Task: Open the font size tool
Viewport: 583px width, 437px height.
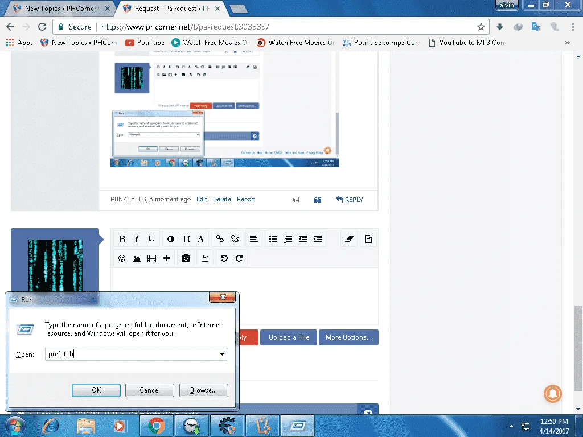Action: coord(186,239)
